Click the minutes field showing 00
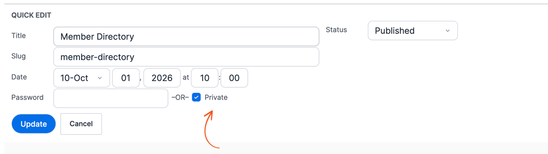Viewport: 548px width, 154px height. 234,78
